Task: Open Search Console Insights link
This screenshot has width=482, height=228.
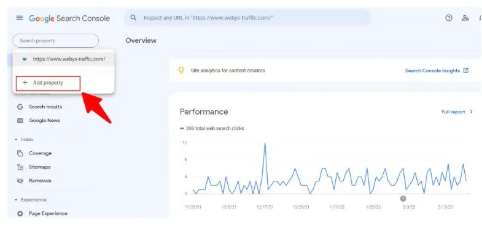Action: coord(432,70)
